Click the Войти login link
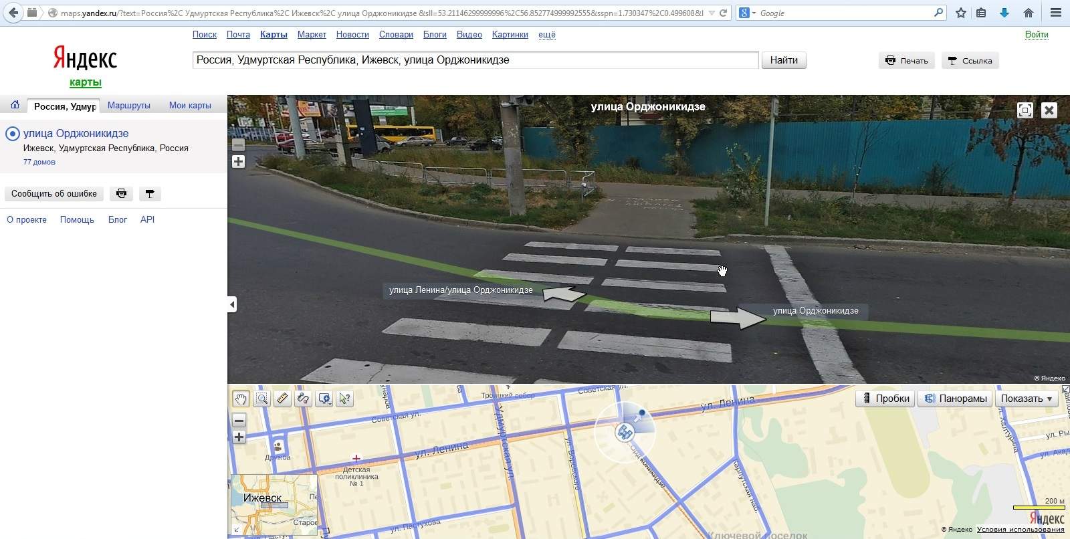This screenshot has height=539, width=1070. (x=1037, y=35)
